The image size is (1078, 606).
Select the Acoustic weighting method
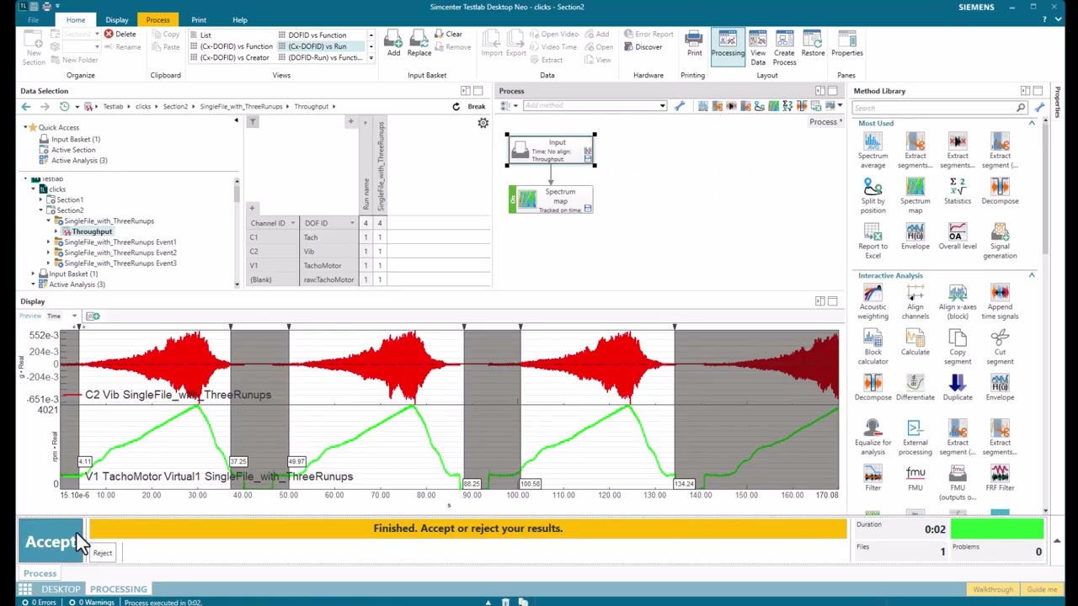click(x=873, y=301)
